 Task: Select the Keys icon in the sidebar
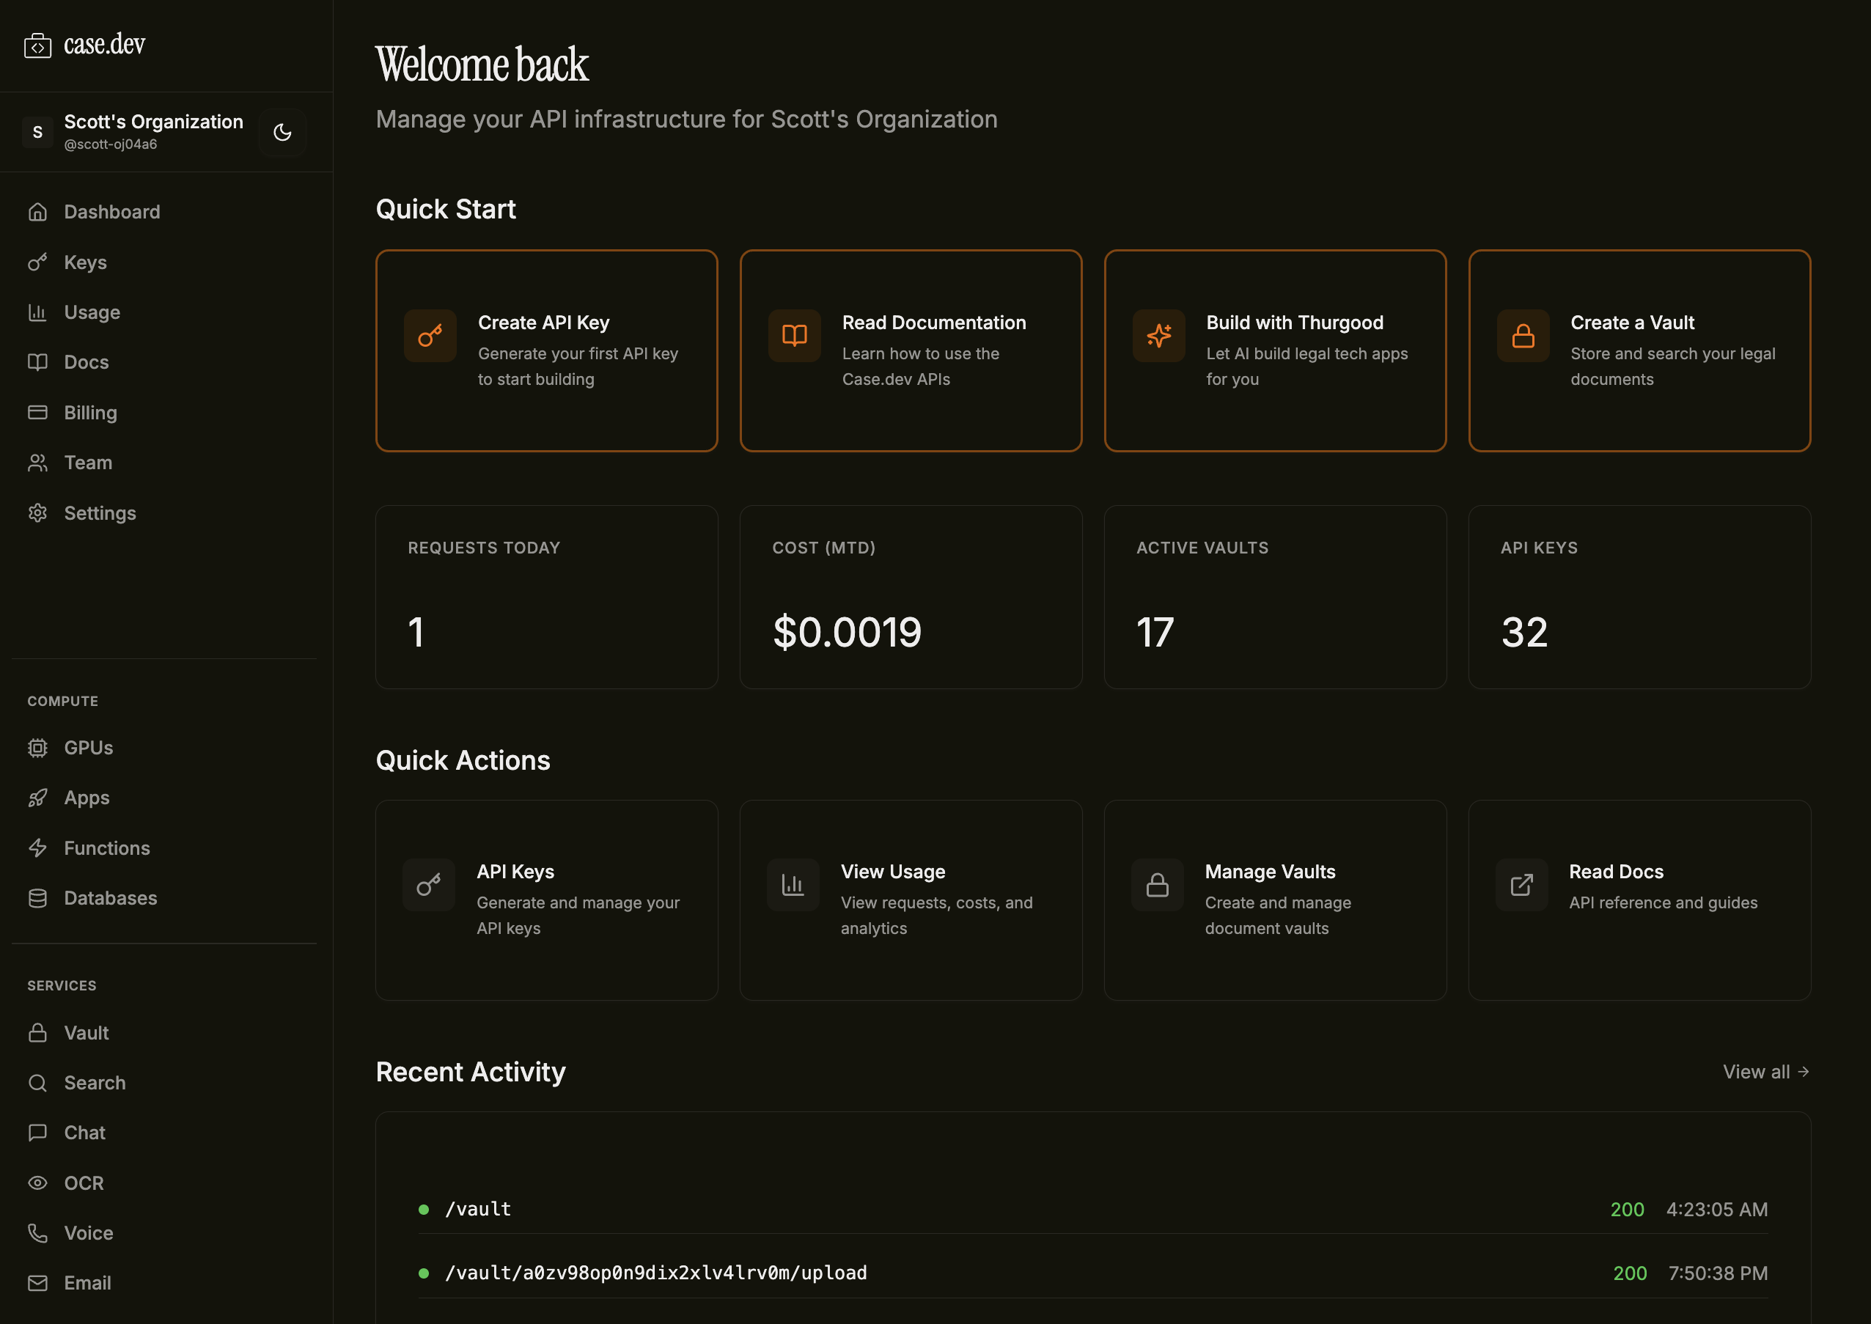[37, 262]
